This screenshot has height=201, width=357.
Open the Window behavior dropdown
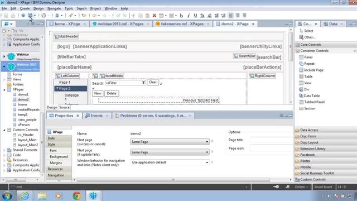(170, 162)
